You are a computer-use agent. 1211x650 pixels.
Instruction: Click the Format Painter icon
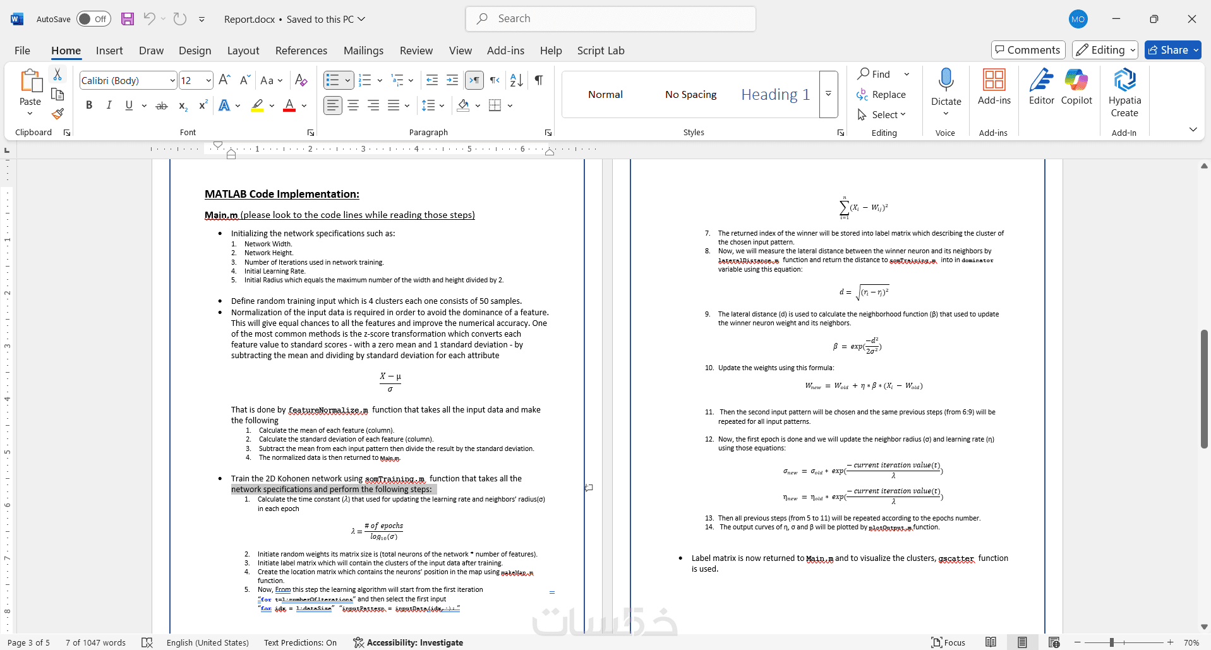tap(57, 114)
